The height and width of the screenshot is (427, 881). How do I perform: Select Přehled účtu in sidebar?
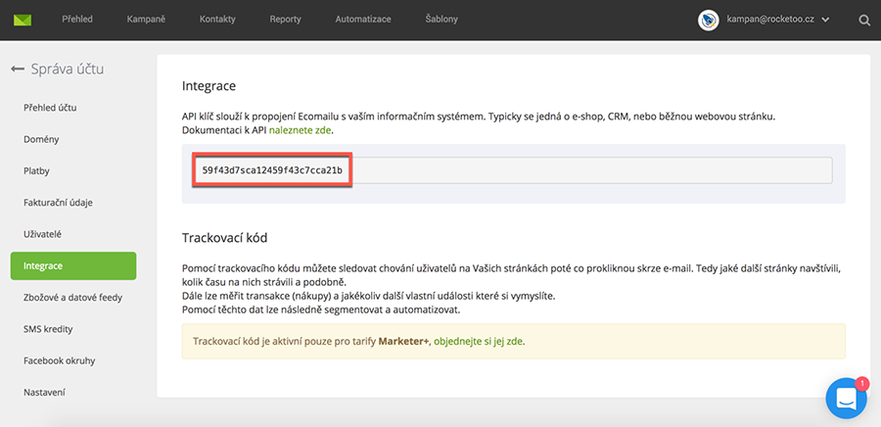(50, 108)
